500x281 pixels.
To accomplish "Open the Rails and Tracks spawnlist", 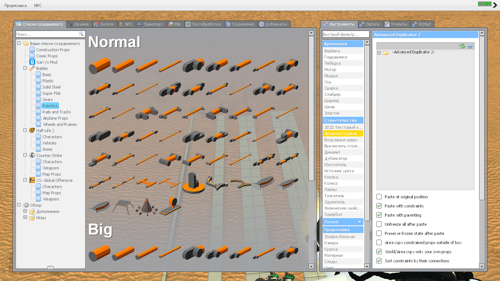I will [x=56, y=112].
